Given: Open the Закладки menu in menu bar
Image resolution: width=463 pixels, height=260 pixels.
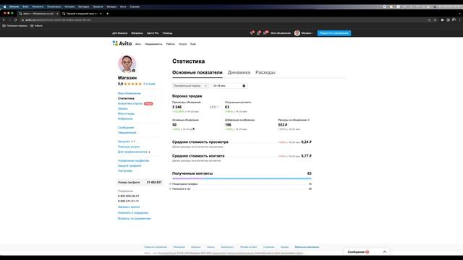Looking at the screenshot, I should coord(84,6).
